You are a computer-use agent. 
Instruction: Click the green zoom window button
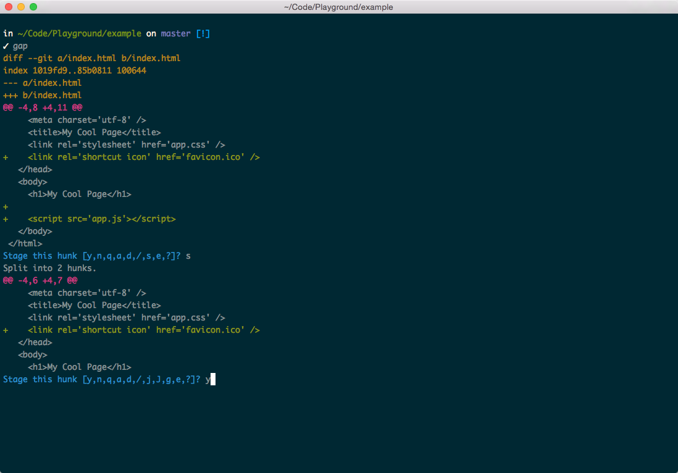33,7
